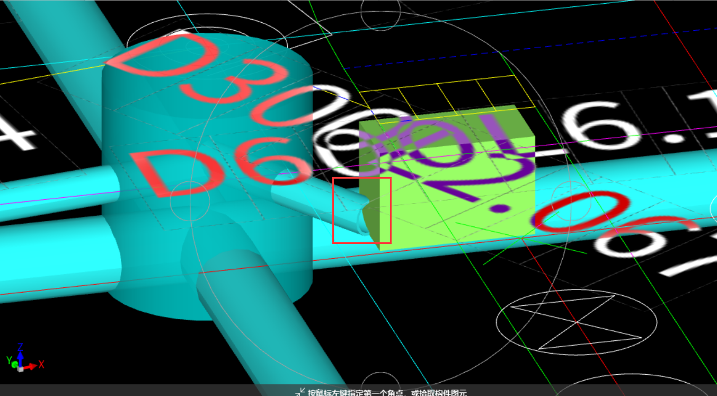Click the red X axis arrow
This screenshot has width=717, height=396.
pyautogui.click(x=32, y=365)
